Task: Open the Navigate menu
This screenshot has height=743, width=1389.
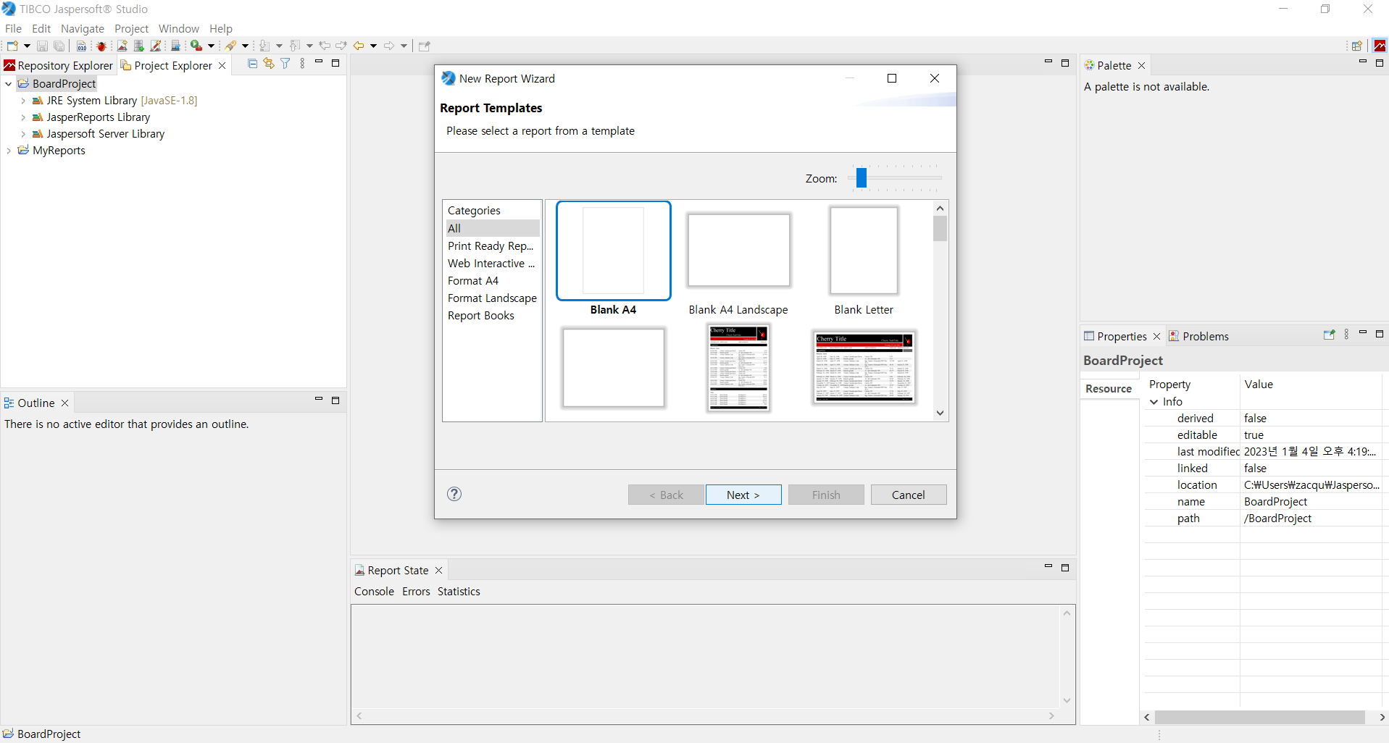Action: 83,28
